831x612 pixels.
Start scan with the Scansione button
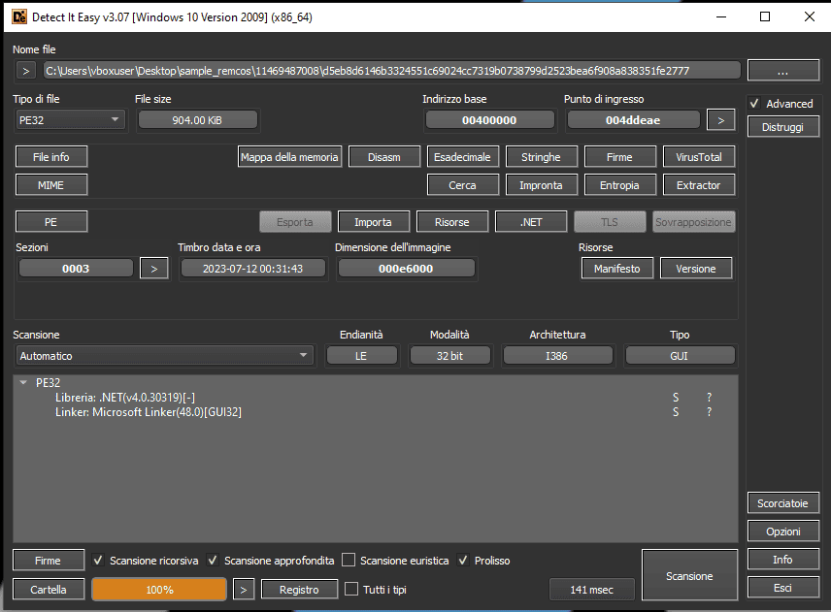click(689, 576)
